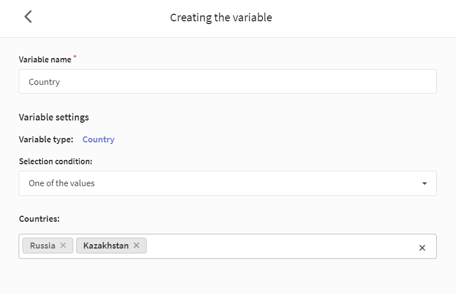Click the Variable name input field
This screenshot has width=456, height=294.
(x=227, y=82)
